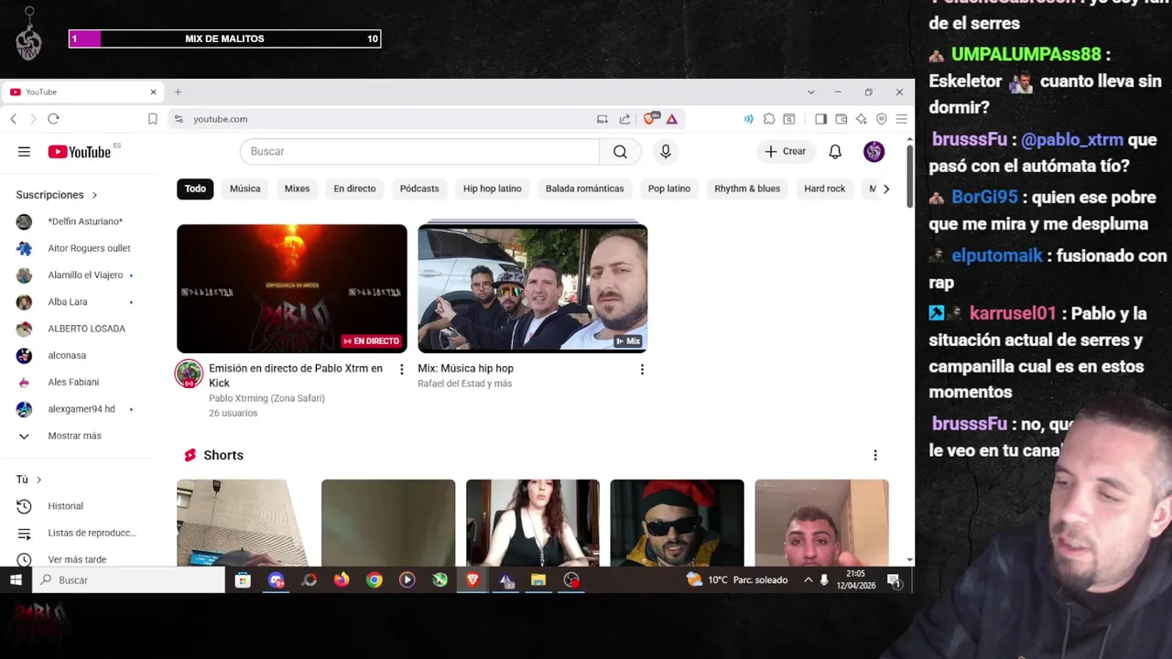The width and height of the screenshot is (1172, 659).
Task: Go to YouTube home via the logo
Action: [x=79, y=152]
